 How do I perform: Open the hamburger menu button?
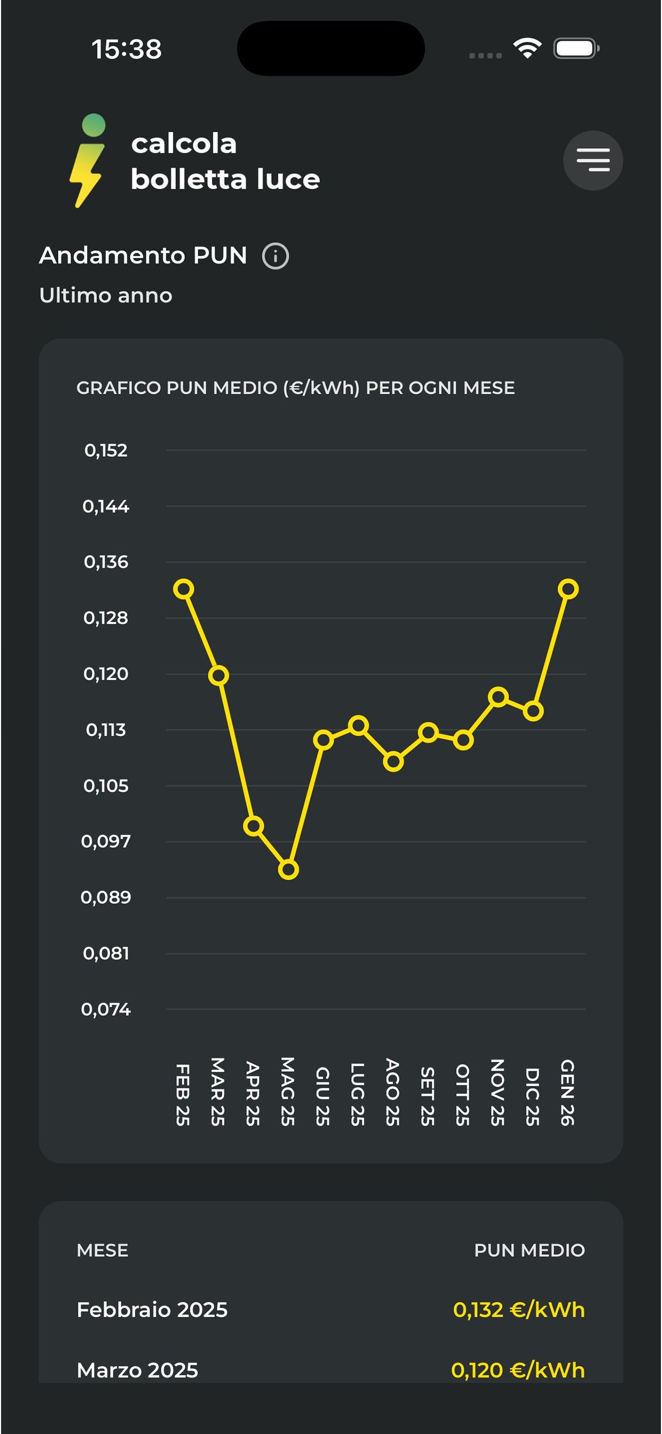593,161
